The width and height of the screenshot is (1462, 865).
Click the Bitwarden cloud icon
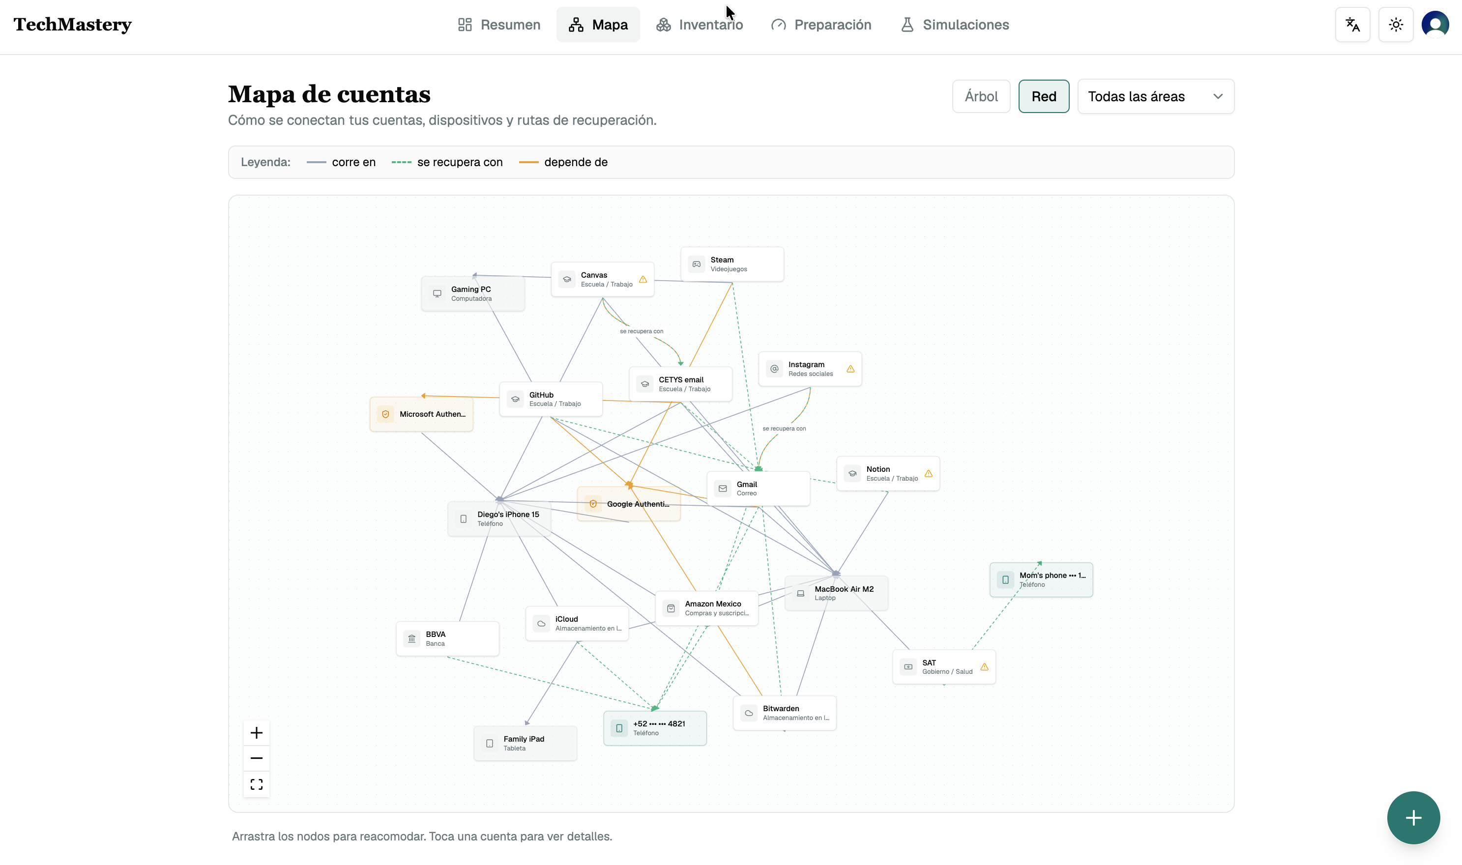click(x=749, y=713)
